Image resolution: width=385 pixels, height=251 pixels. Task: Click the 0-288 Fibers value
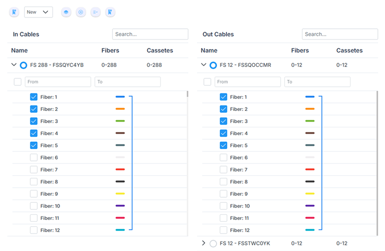(109, 65)
